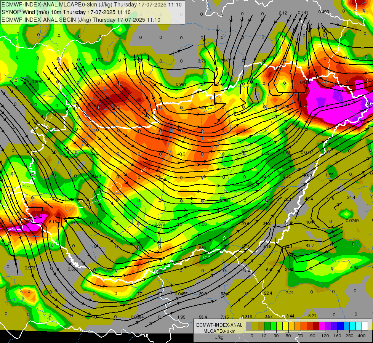Click the map value 0.0455
Screen dimensions: 373x343
pos(181,294)
